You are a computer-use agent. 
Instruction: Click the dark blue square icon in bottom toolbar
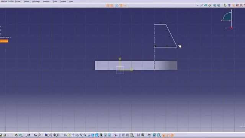pos(46,135)
